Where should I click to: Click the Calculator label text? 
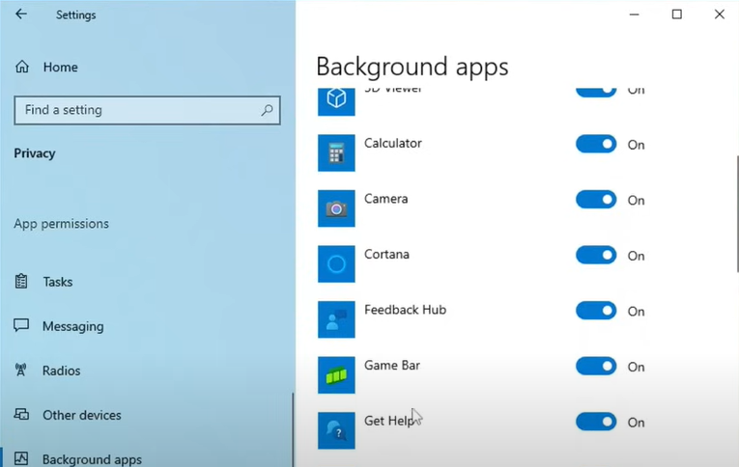(393, 143)
